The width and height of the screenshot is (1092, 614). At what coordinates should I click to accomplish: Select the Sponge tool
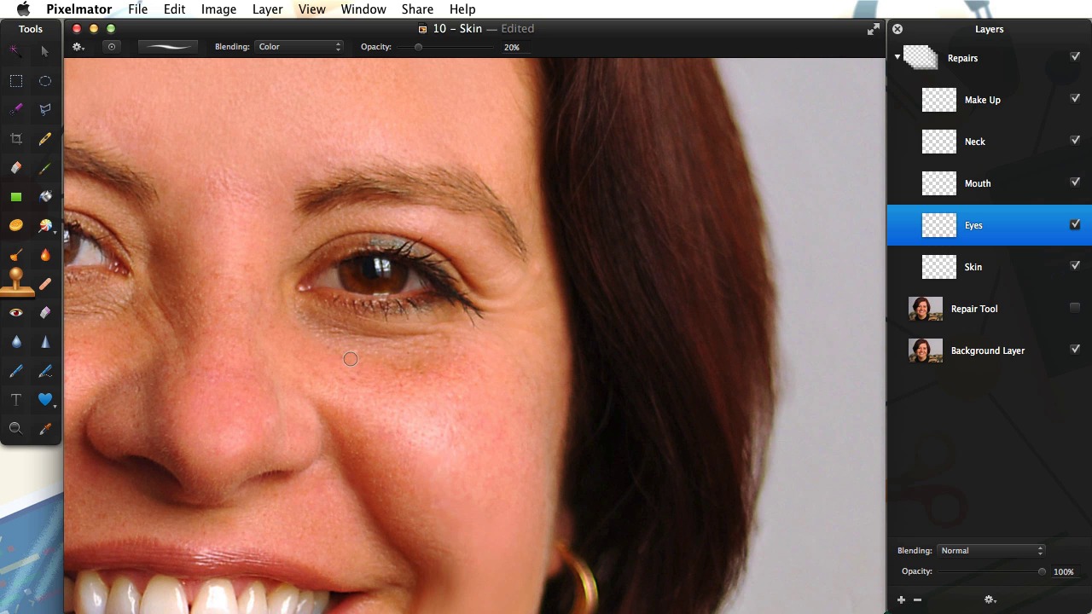15,225
